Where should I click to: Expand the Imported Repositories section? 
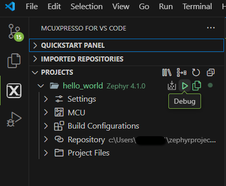click(35, 59)
